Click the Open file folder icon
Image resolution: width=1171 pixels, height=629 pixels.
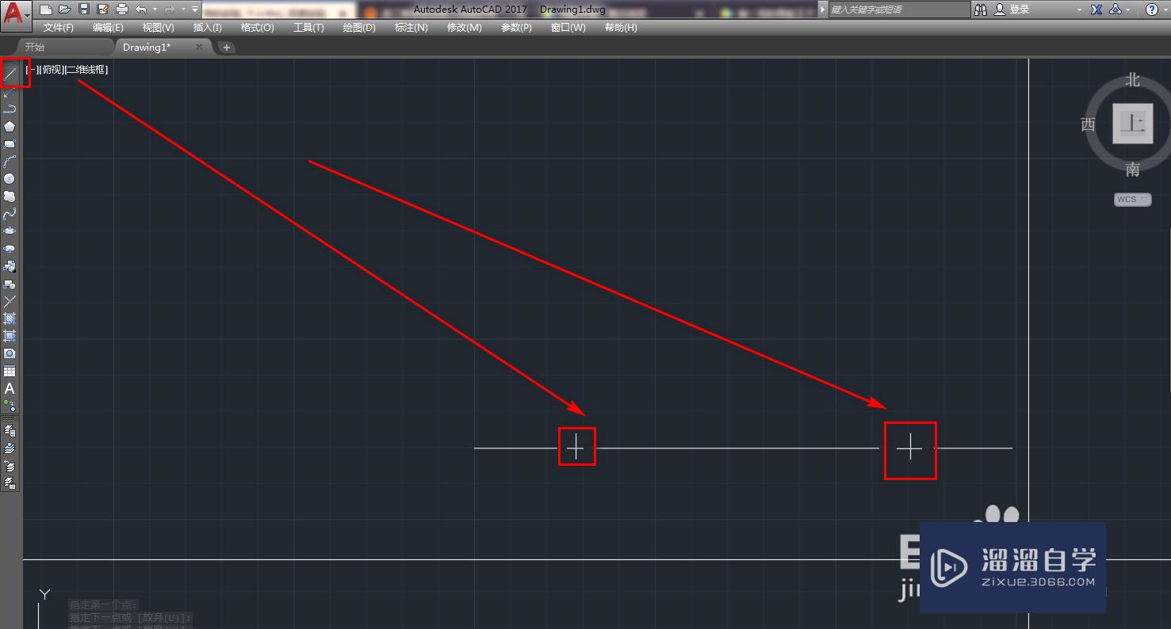tap(64, 10)
